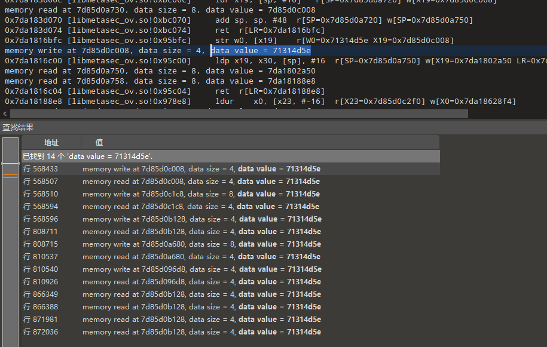Image resolution: width=547 pixels, height=347 pixels.
Task: Select result row for line 808715
Action: point(41,244)
